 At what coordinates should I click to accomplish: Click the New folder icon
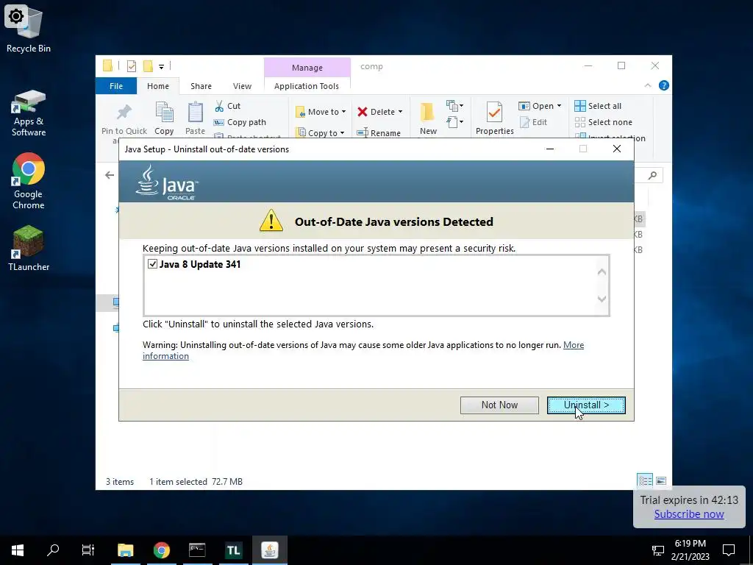427,113
